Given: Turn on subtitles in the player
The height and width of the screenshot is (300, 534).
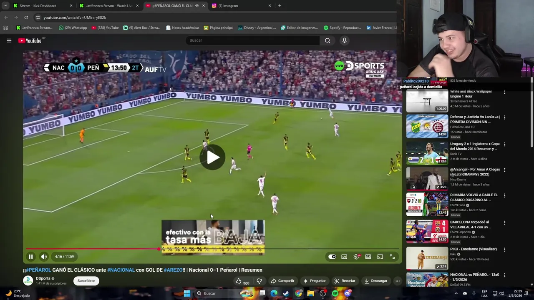Looking at the screenshot, I should click(x=344, y=257).
